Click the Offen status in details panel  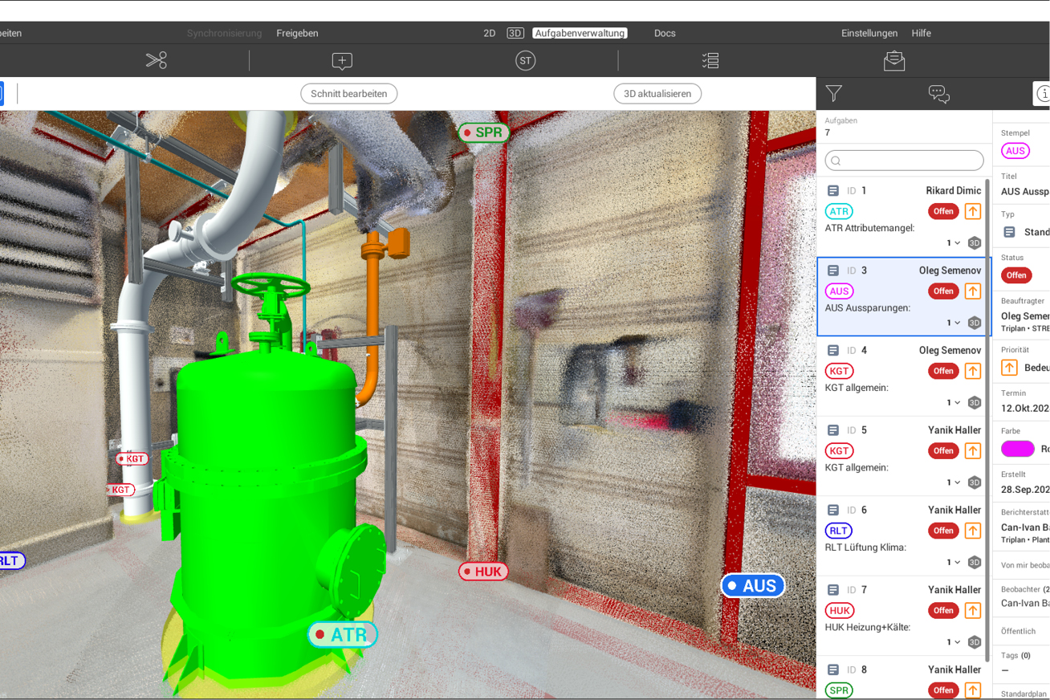coord(1016,275)
